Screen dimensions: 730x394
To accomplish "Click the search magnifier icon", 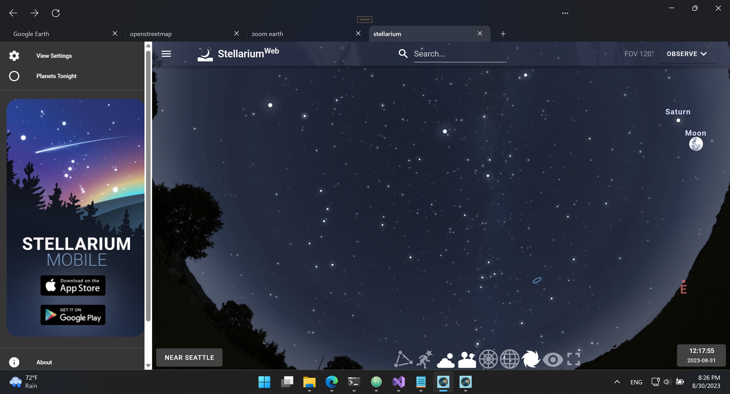I will pos(403,53).
